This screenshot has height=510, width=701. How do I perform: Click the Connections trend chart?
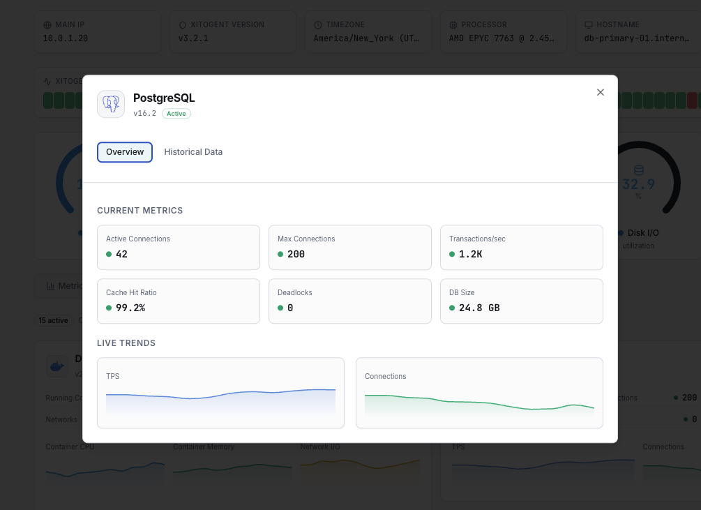coord(479,393)
